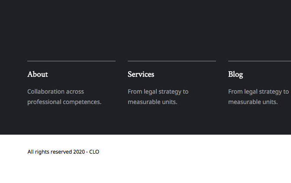Click the copyright notice in the footer
The height and width of the screenshot is (183, 291).
(63, 152)
